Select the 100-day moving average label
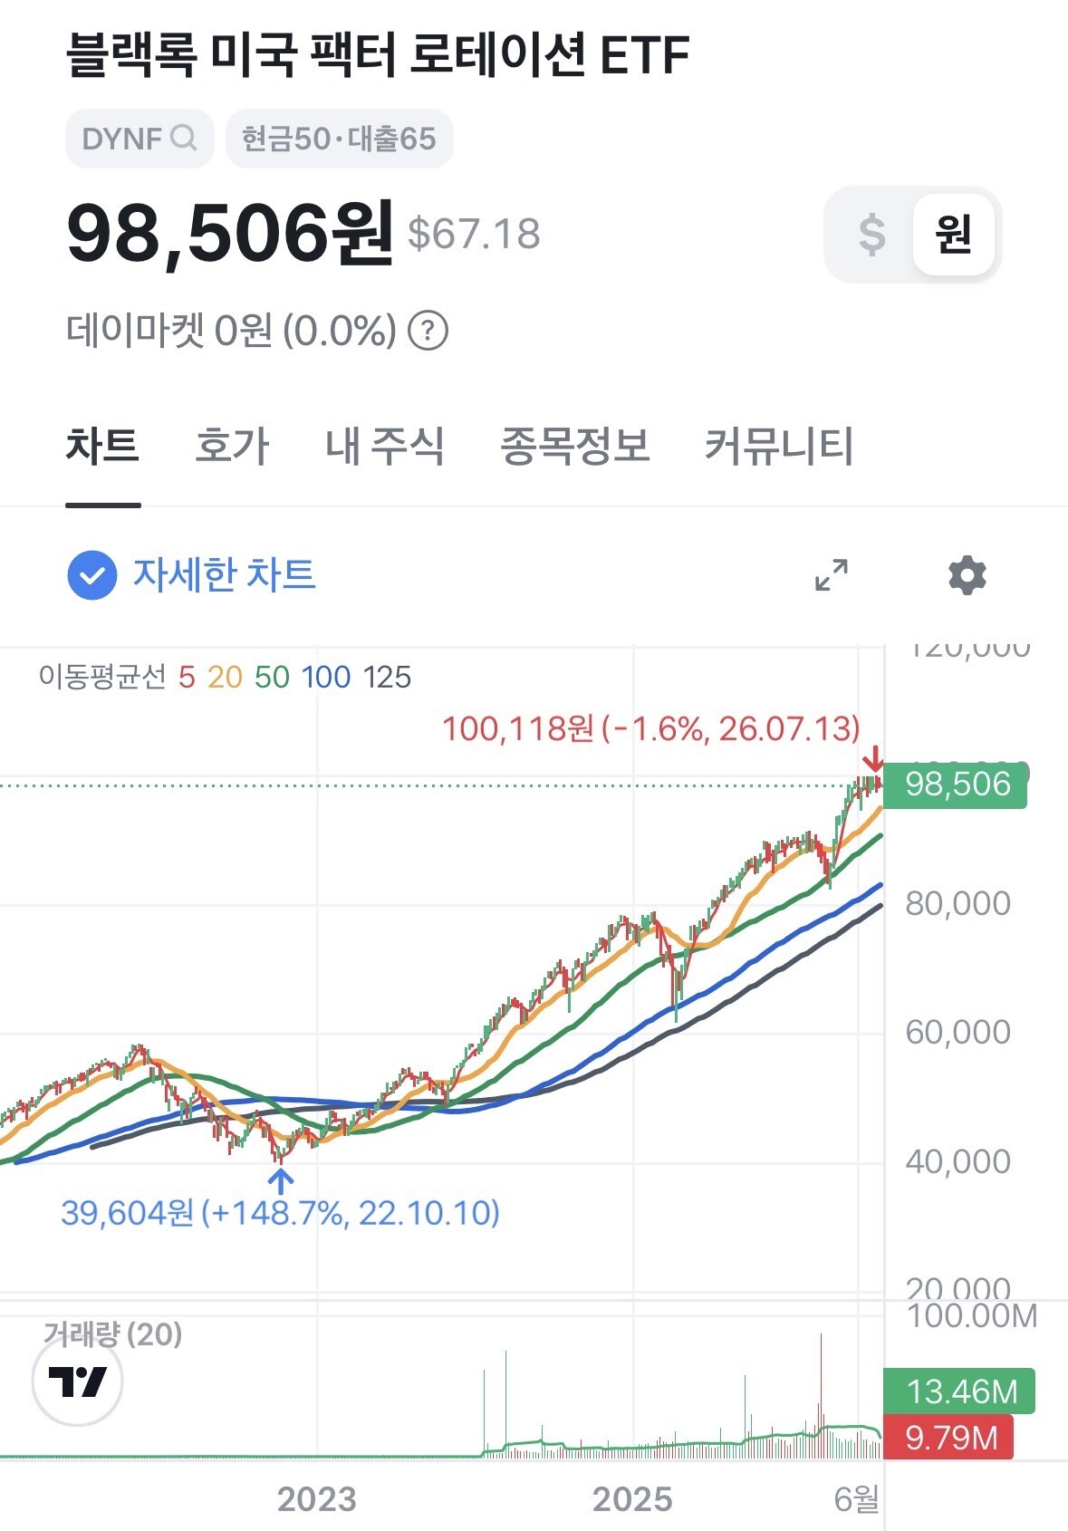Screen dimensions: 1068x1531 pyautogui.click(x=326, y=677)
